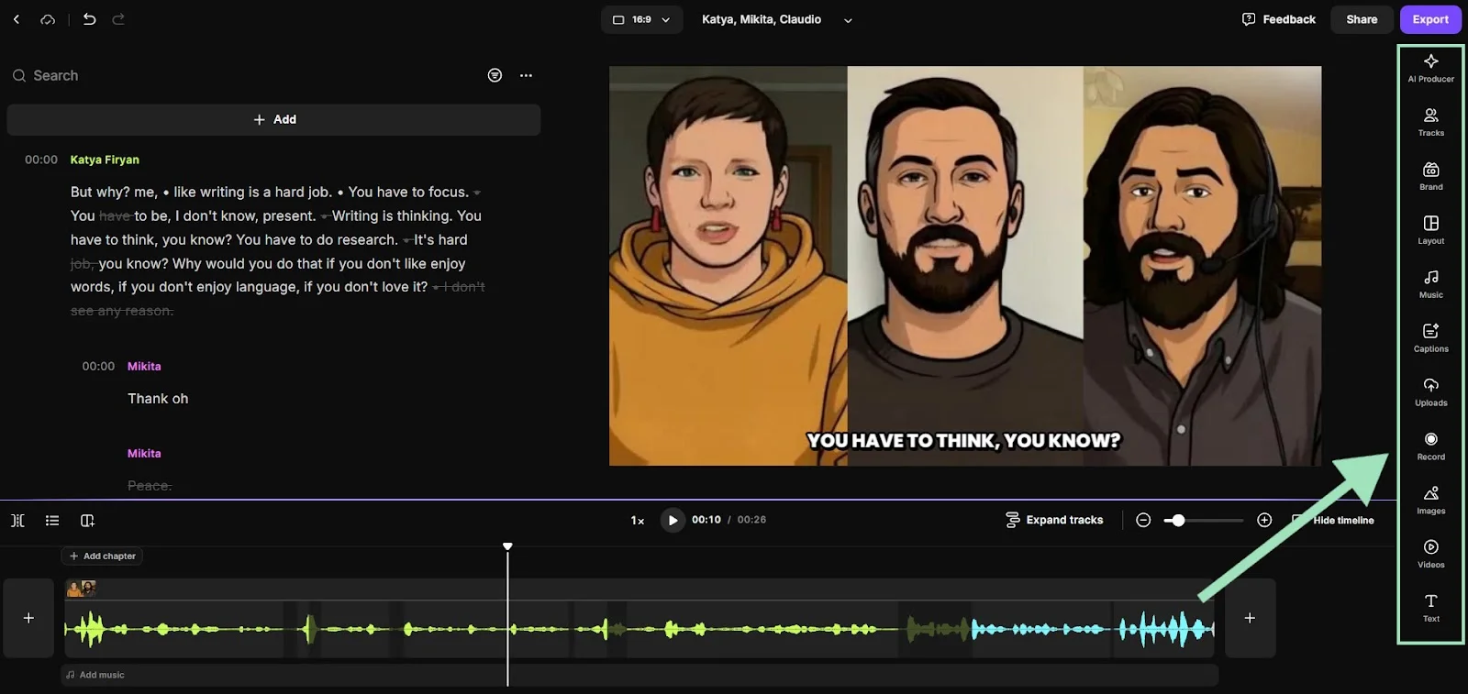The image size is (1468, 694).
Task: Export the project
Action: click(x=1430, y=19)
